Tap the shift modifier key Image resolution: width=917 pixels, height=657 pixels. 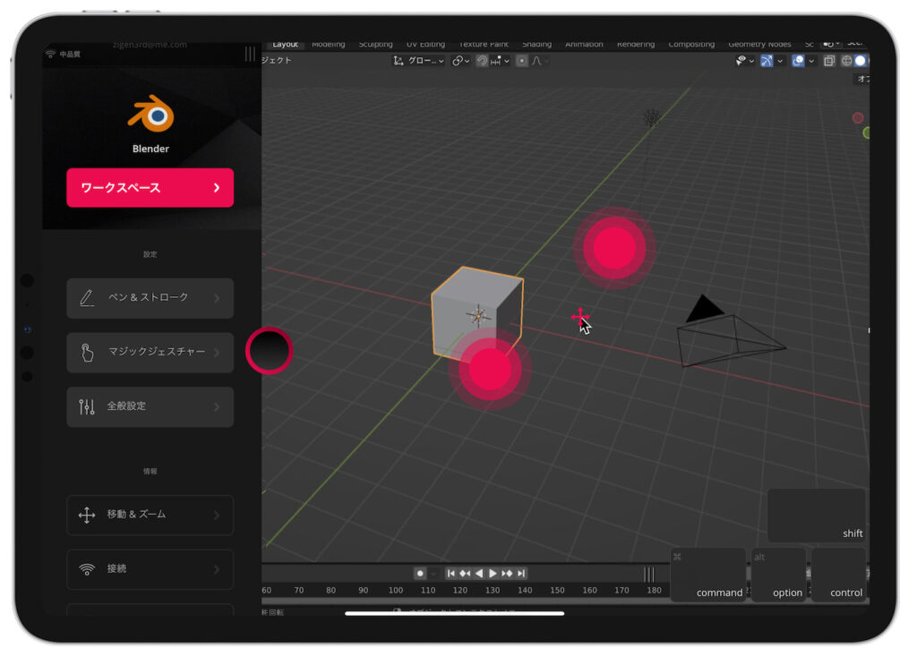pos(816,516)
